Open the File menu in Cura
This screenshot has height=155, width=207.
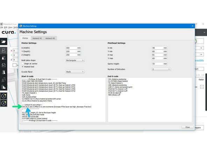[x=2, y=28]
